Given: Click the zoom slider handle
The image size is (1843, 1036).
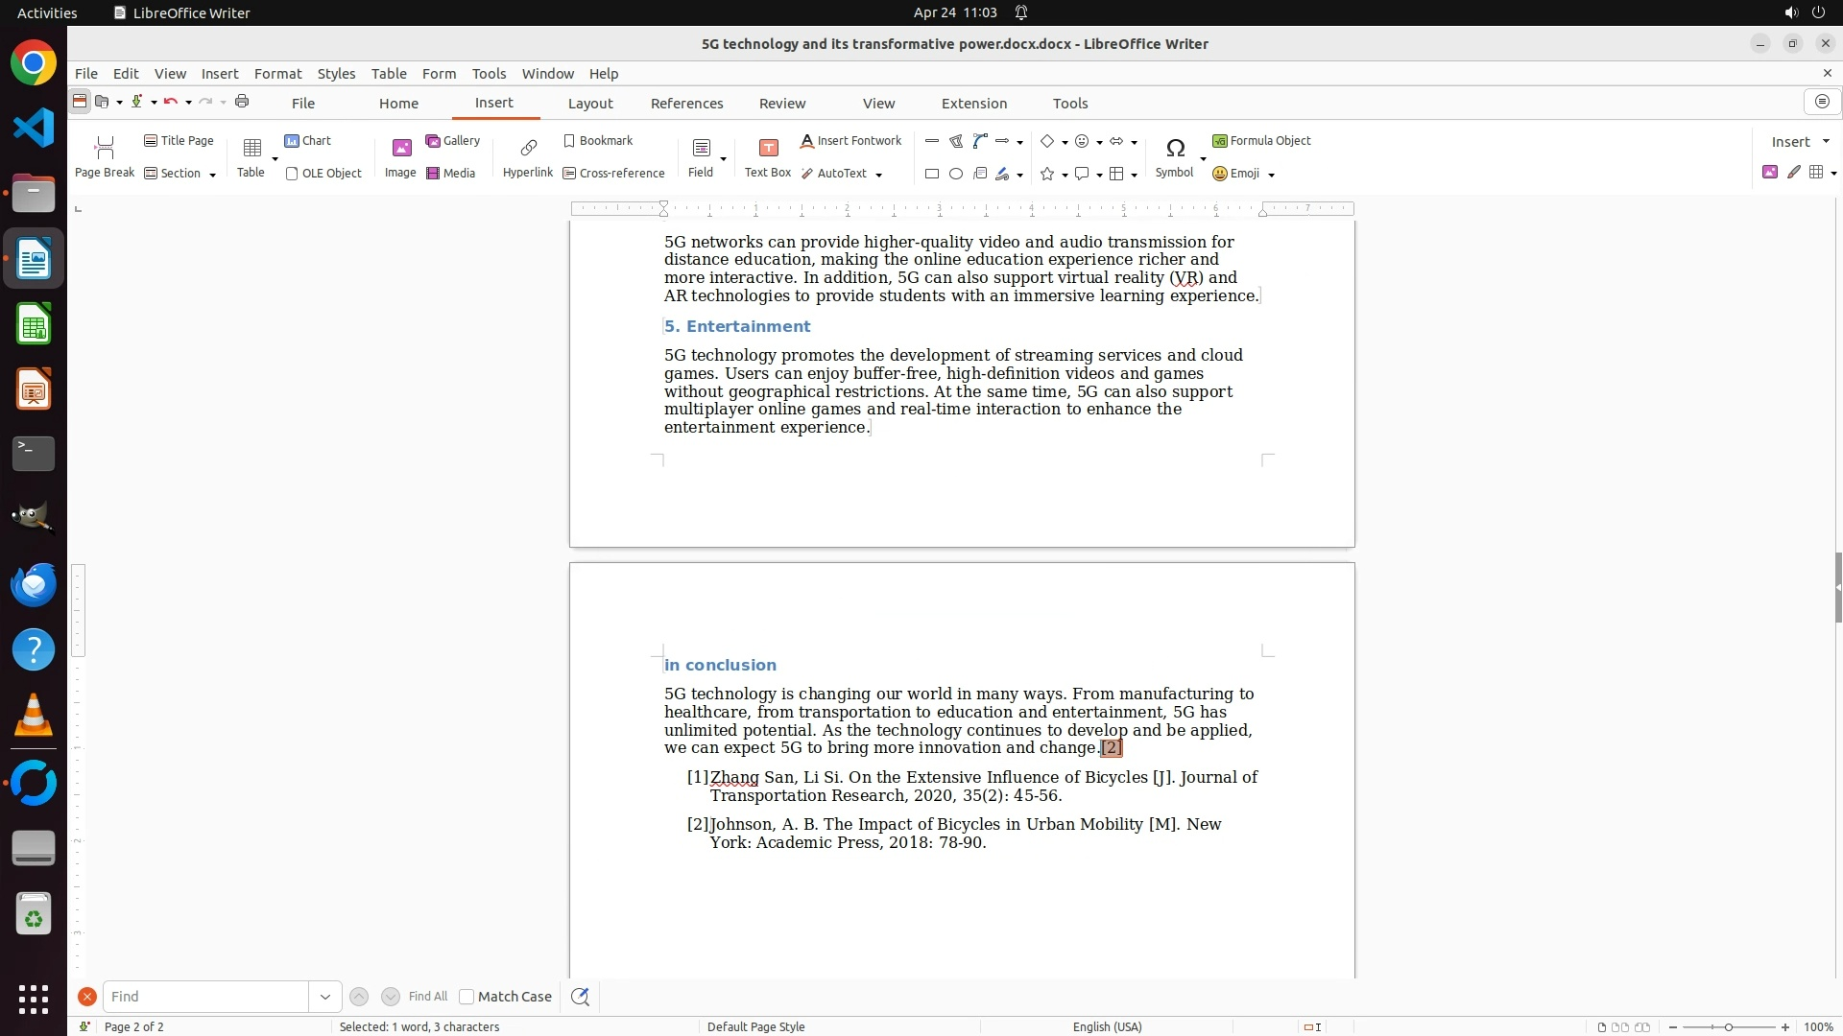Looking at the screenshot, I should tap(1728, 1026).
